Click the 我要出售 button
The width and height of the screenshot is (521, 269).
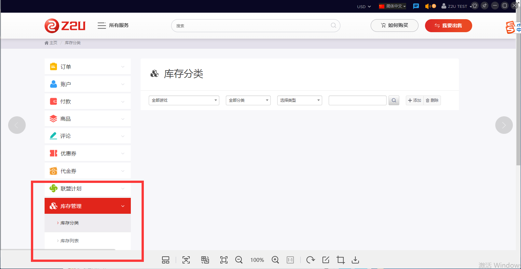tap(448, 26)
